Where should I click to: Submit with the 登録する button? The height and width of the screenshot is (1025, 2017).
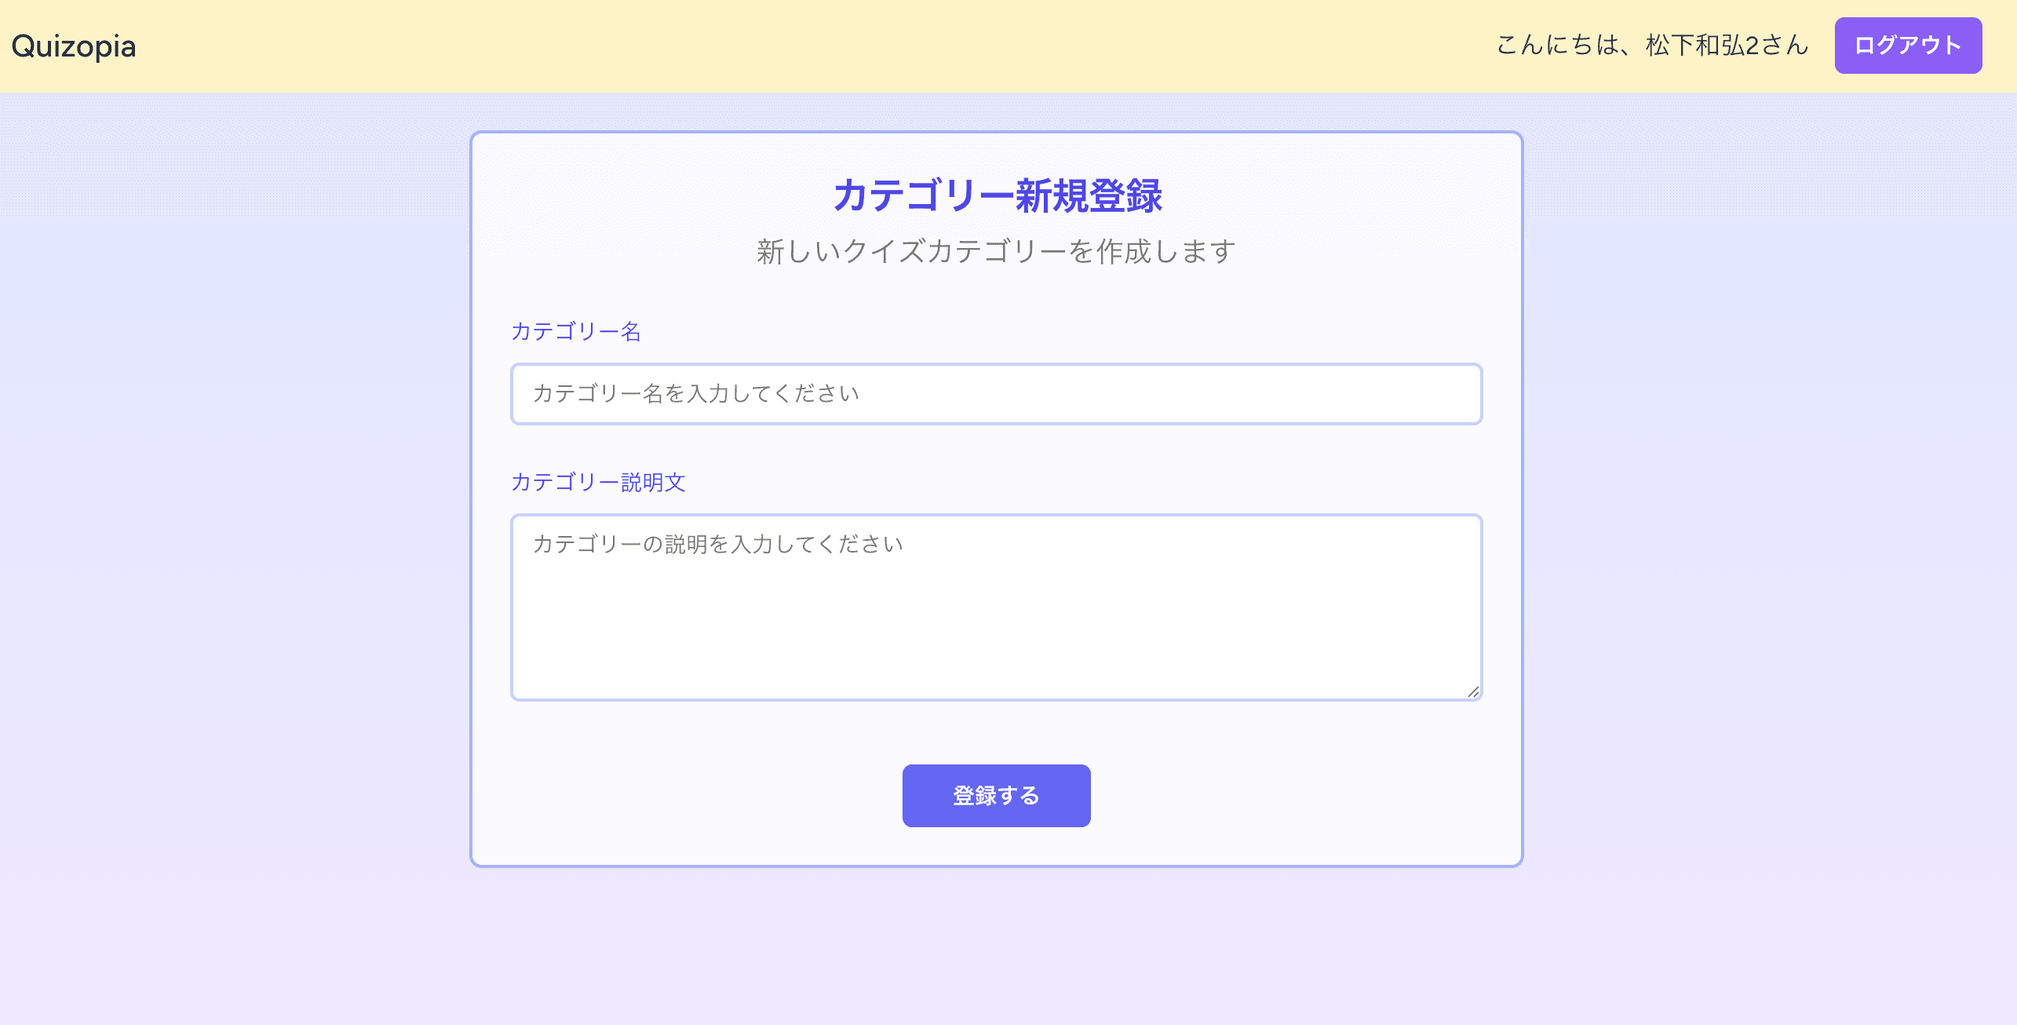(x=996, y=796)
